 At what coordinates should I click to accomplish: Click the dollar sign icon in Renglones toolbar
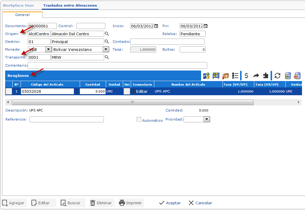coord(246,76)
